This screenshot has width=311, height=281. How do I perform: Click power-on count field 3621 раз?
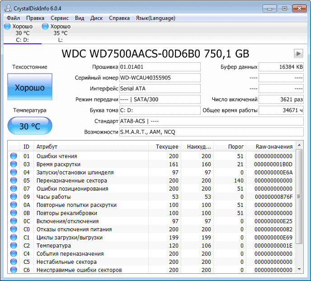[281, 99]
